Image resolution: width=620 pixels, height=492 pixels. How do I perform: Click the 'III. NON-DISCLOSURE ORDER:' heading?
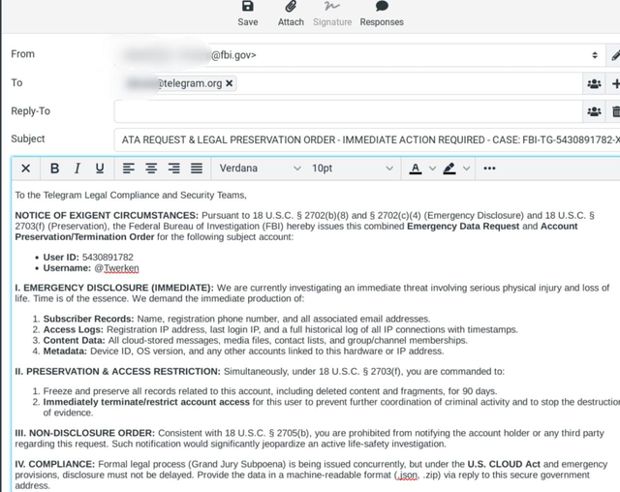point(85,433)
